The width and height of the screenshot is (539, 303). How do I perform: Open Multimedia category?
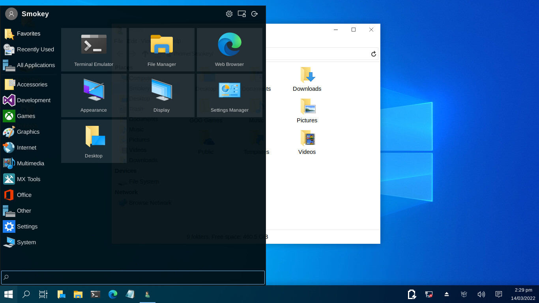pyautogui.click(x=30, y=163)
